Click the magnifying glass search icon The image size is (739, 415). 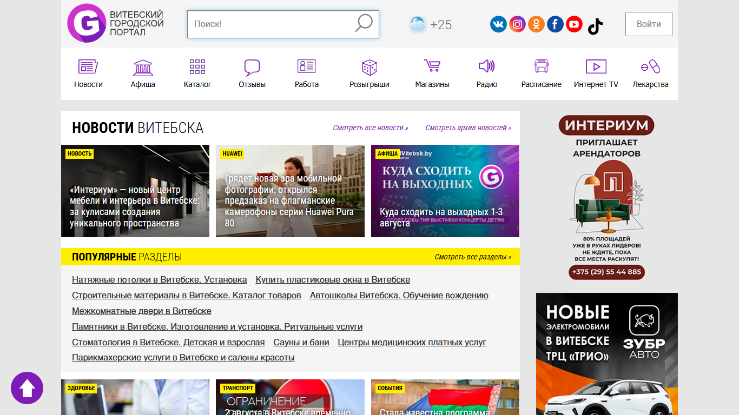tap(364, 23)
